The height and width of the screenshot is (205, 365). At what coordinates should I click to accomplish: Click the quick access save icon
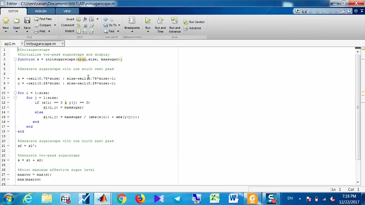click(304, 11)
